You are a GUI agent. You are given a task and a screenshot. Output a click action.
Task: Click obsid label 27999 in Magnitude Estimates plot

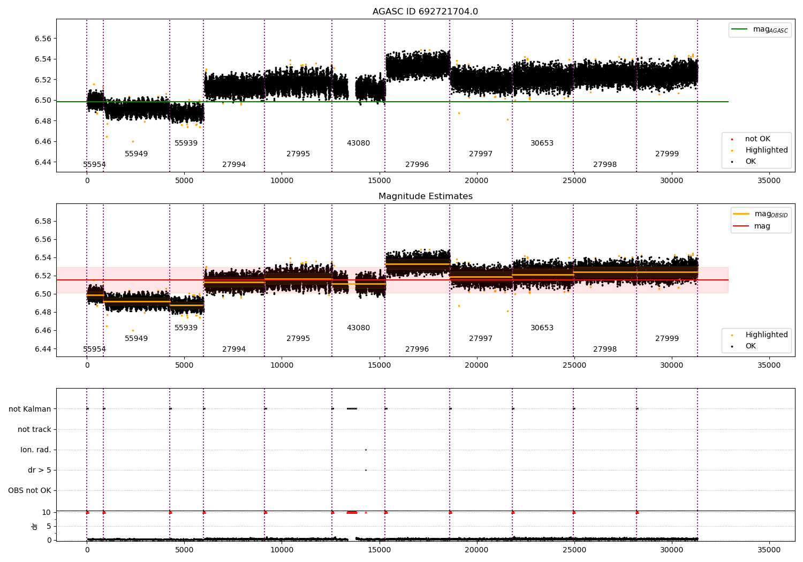(667, 339)
